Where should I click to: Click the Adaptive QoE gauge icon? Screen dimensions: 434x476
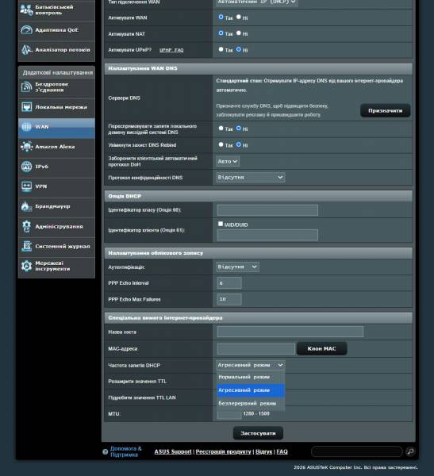[26, 30]
